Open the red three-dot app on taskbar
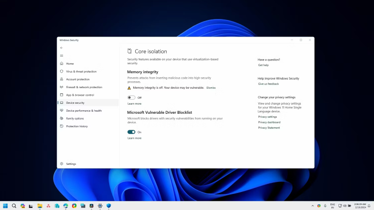 [x=49, y=205]
